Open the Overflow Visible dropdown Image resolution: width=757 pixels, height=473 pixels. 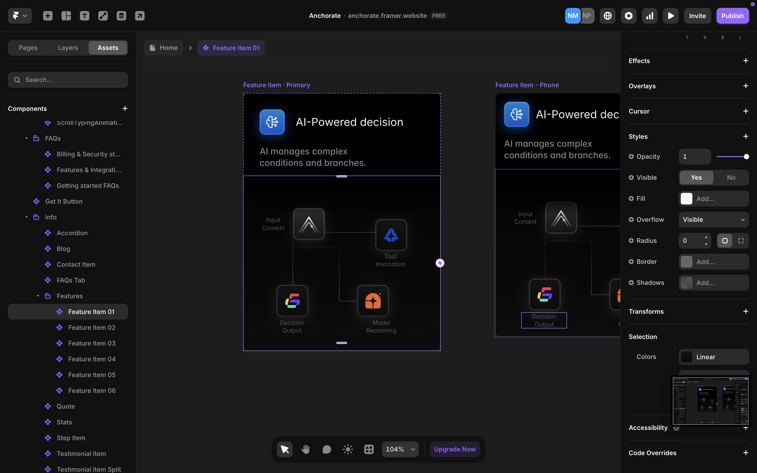[x=713, y=220]
